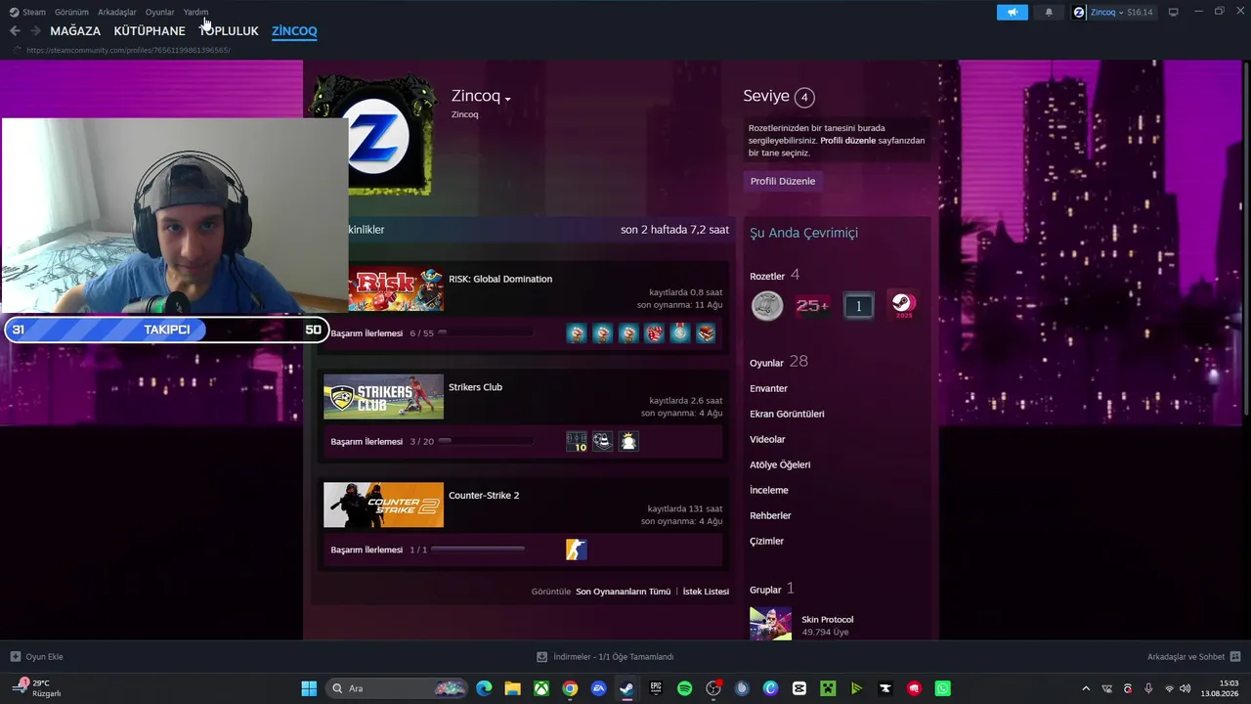Click the Strikers Club game thumbnail

pos(383,397)
